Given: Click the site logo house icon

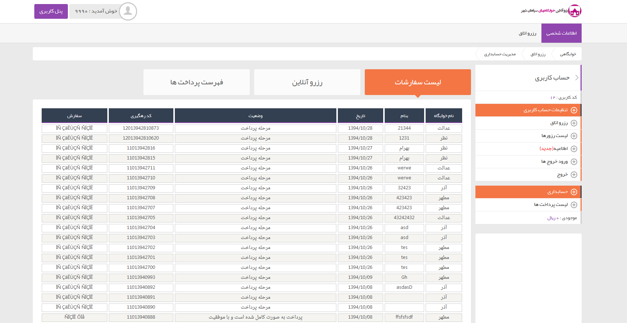Looking at the screenshot, I should [575, 11].
